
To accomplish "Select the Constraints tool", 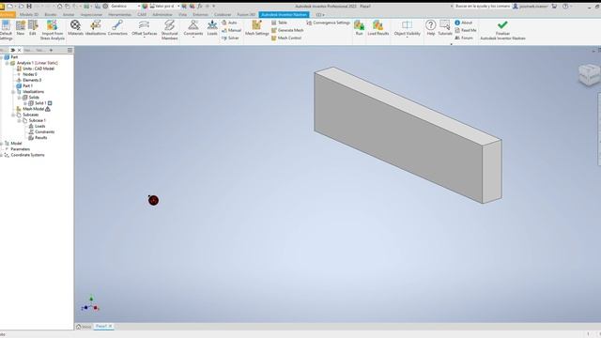I will (193, 27).
